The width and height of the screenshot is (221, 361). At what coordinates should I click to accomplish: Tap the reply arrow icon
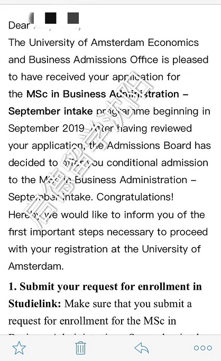142,348
